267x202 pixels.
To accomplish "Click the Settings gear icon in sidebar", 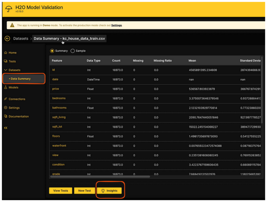I will [5, 108].
